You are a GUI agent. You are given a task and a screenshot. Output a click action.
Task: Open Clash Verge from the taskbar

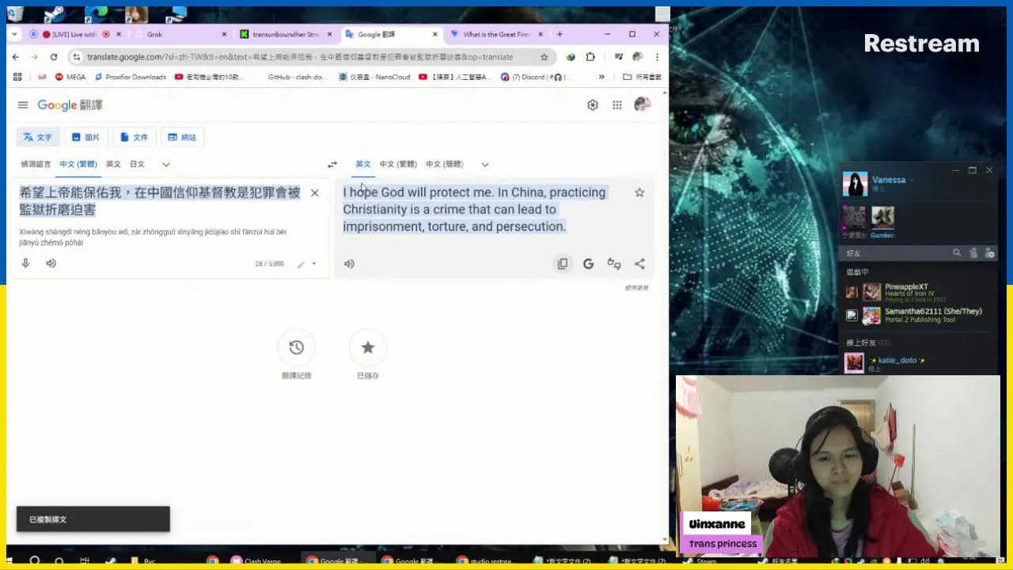point(256,561)
